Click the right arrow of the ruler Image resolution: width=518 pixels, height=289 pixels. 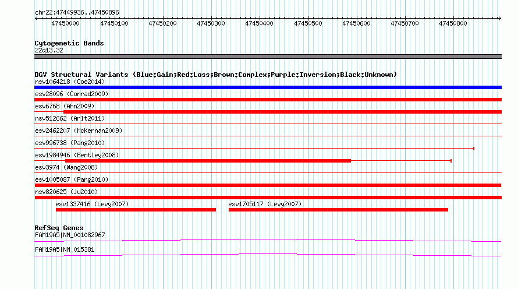[x=499, y=18]
